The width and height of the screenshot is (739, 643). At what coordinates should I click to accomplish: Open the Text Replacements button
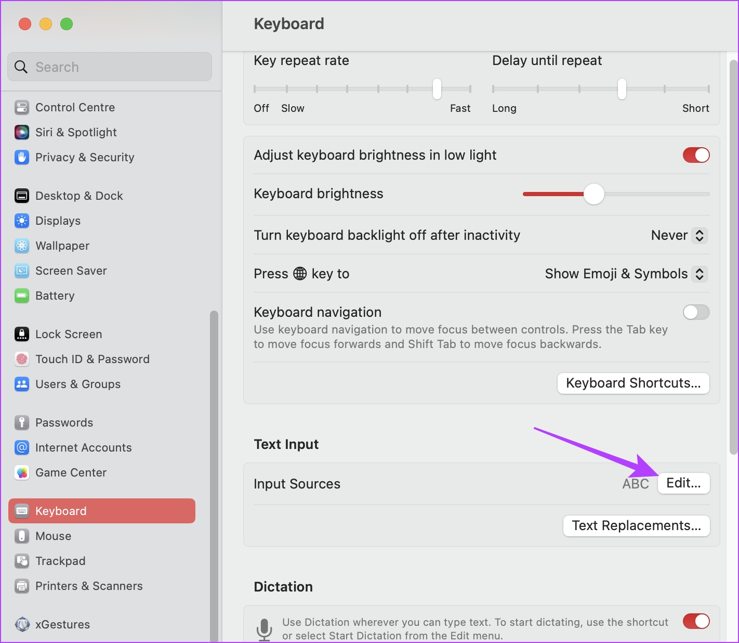tap(636, 525)
